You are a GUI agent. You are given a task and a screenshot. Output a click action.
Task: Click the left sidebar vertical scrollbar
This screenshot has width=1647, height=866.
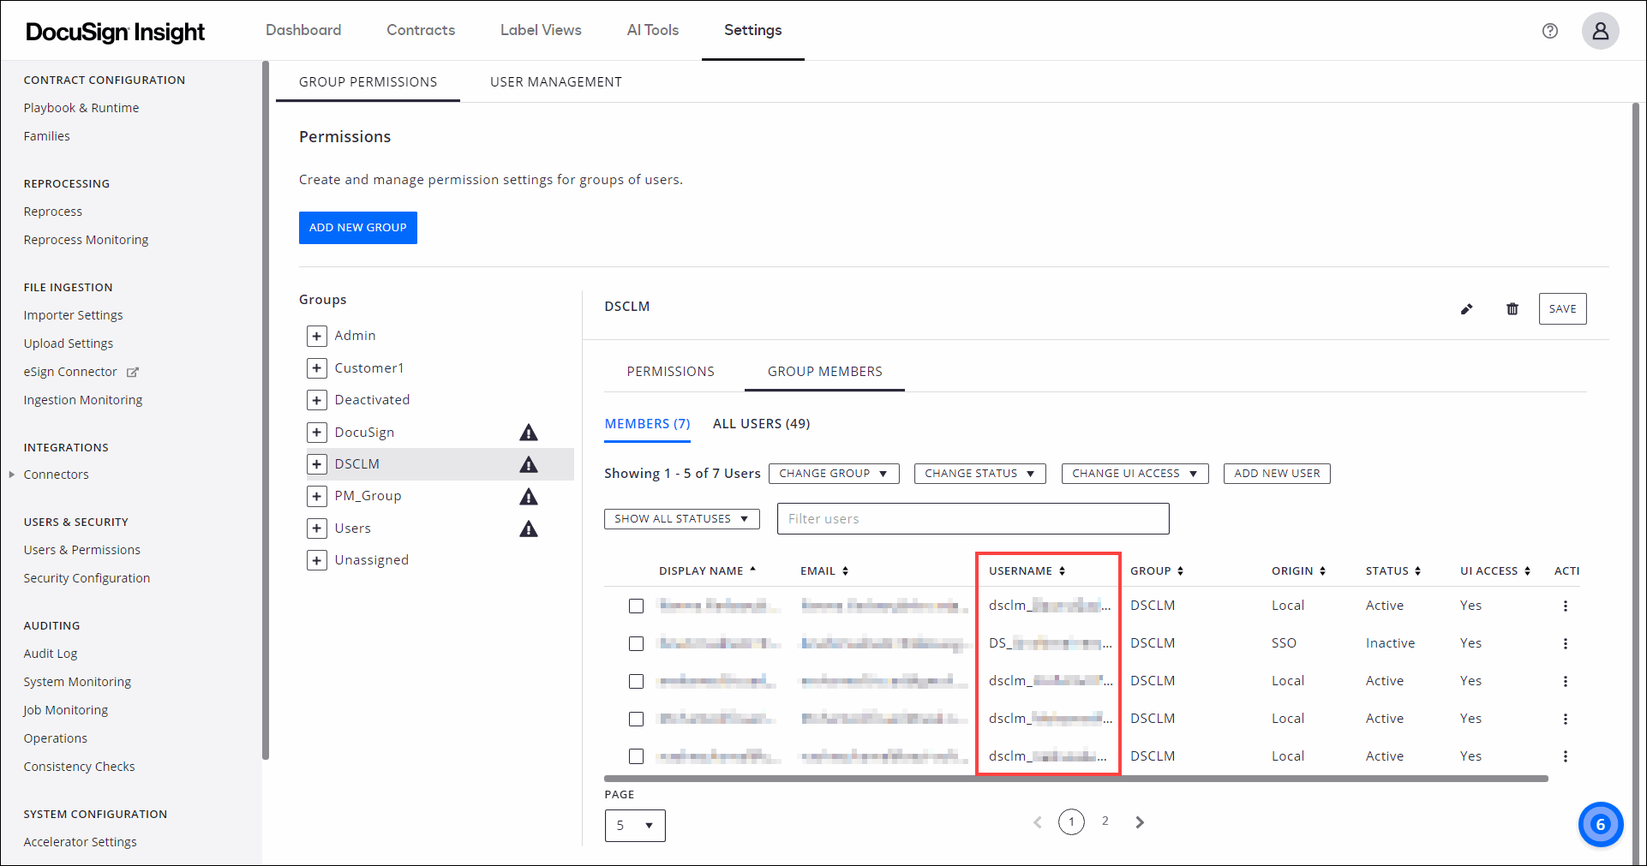tap(266, 409)
